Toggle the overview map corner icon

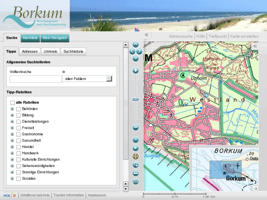pyautogui.click(x=255, y=188)
